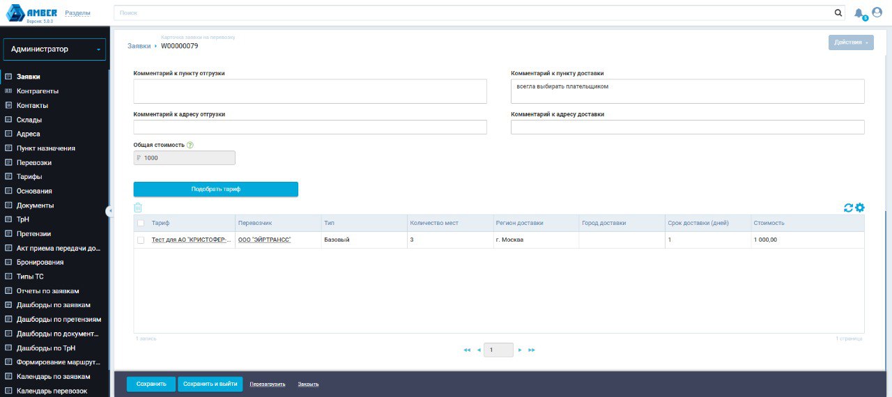Click the trash delete icon above the table

click(x=138, y=207)
